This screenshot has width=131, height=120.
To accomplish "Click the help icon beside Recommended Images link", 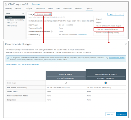I will (x=107, y=58).
